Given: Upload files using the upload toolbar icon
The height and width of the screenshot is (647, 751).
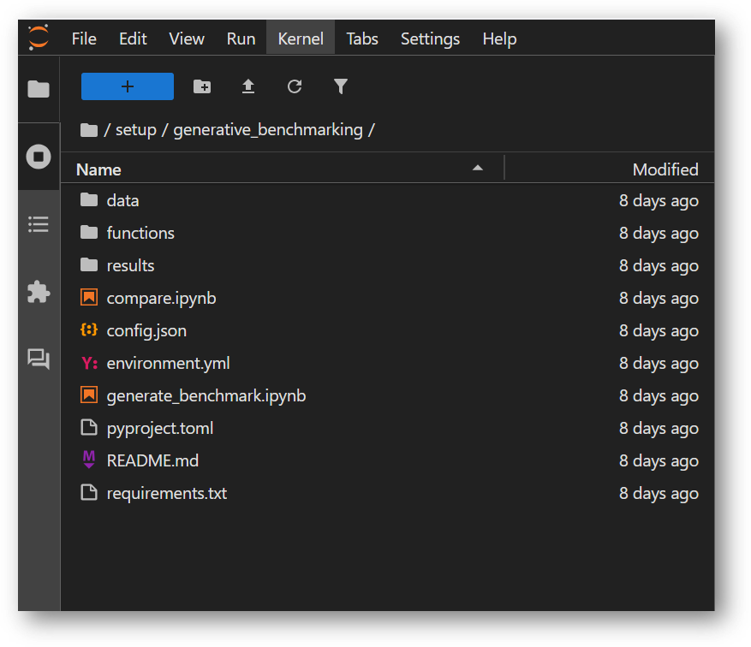Looking at the screenshot, I should coord(248,86).
